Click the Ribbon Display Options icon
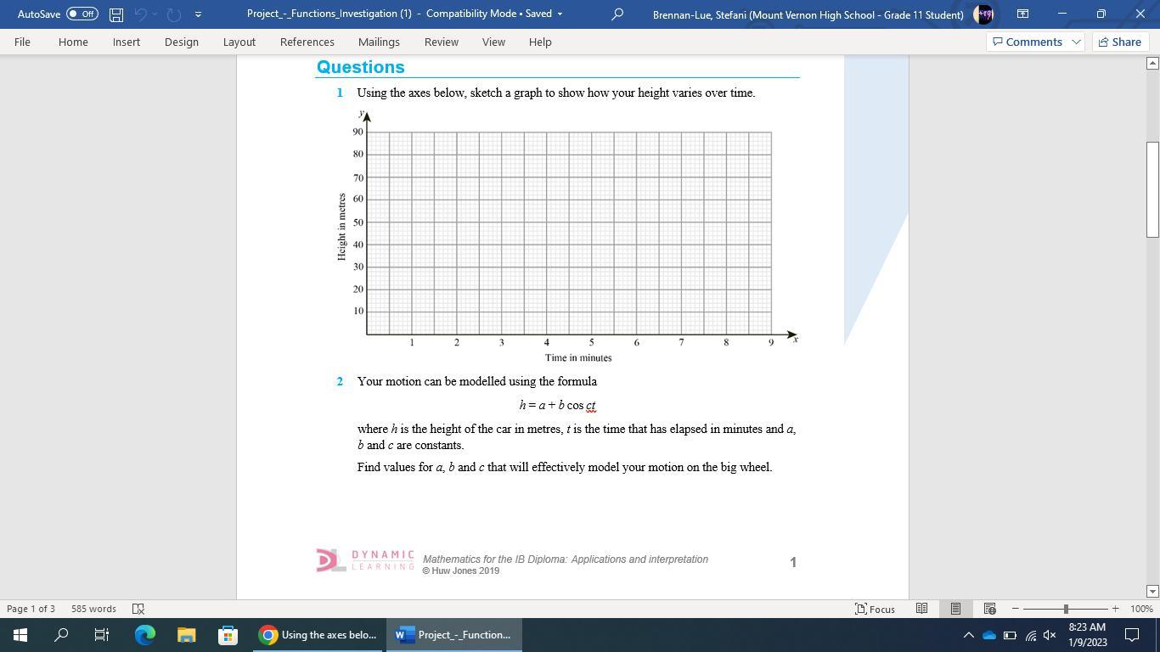 [1022, 14]
